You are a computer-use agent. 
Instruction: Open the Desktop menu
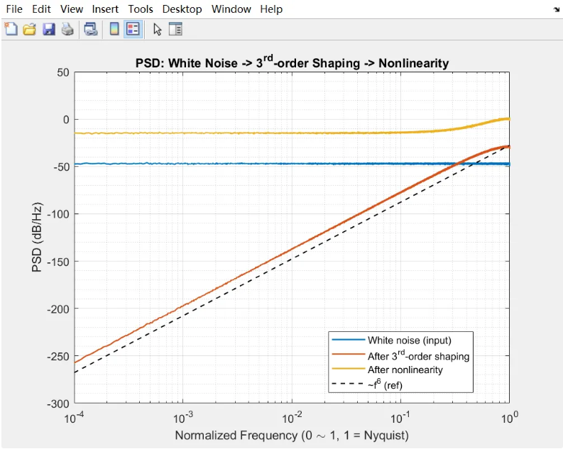coord(182,9)
